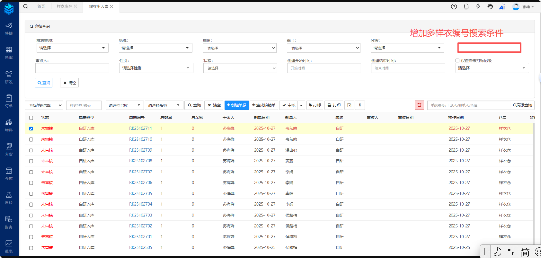The image size is (541, 258).
Task: Switch to the 首页 tab
Action: (x=41, y=6)
